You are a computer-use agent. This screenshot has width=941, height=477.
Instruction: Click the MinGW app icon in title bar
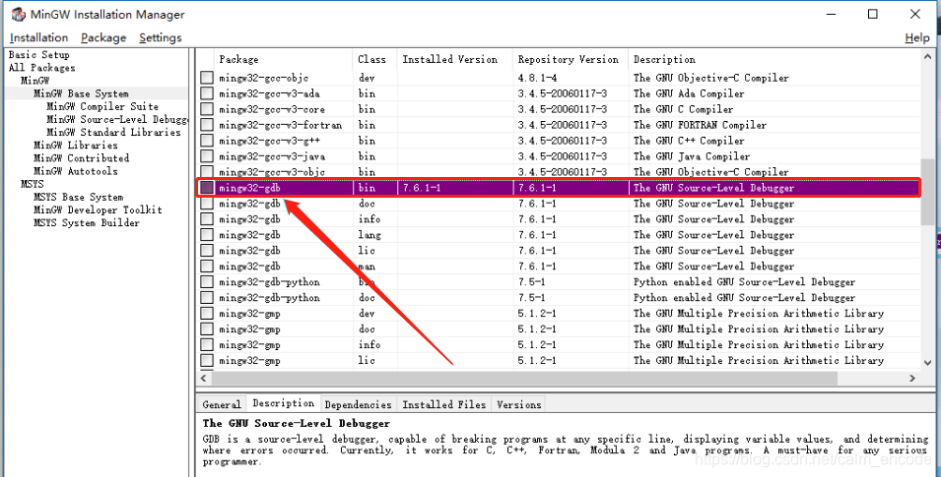pos(19,15)
